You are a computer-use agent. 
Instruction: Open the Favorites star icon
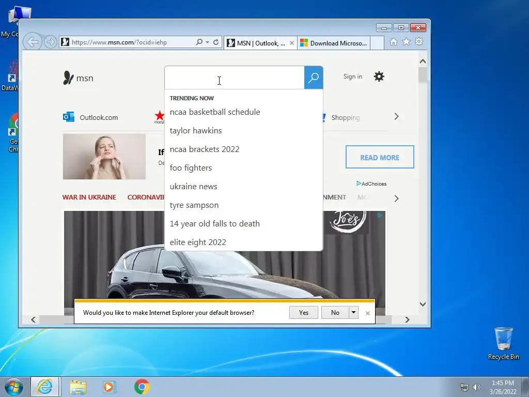[x=406, y=41]
